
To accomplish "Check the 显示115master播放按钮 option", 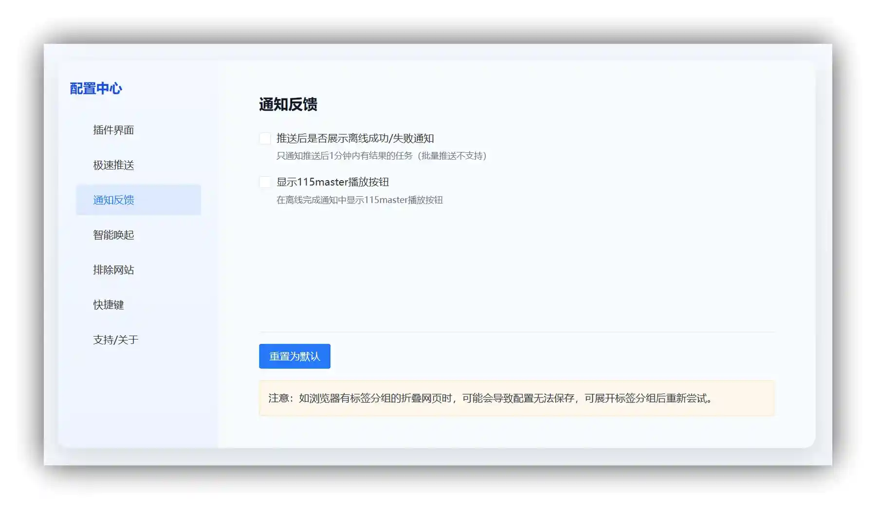I will pos(264,182).
